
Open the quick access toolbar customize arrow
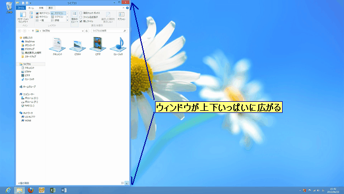coord(31,3)
